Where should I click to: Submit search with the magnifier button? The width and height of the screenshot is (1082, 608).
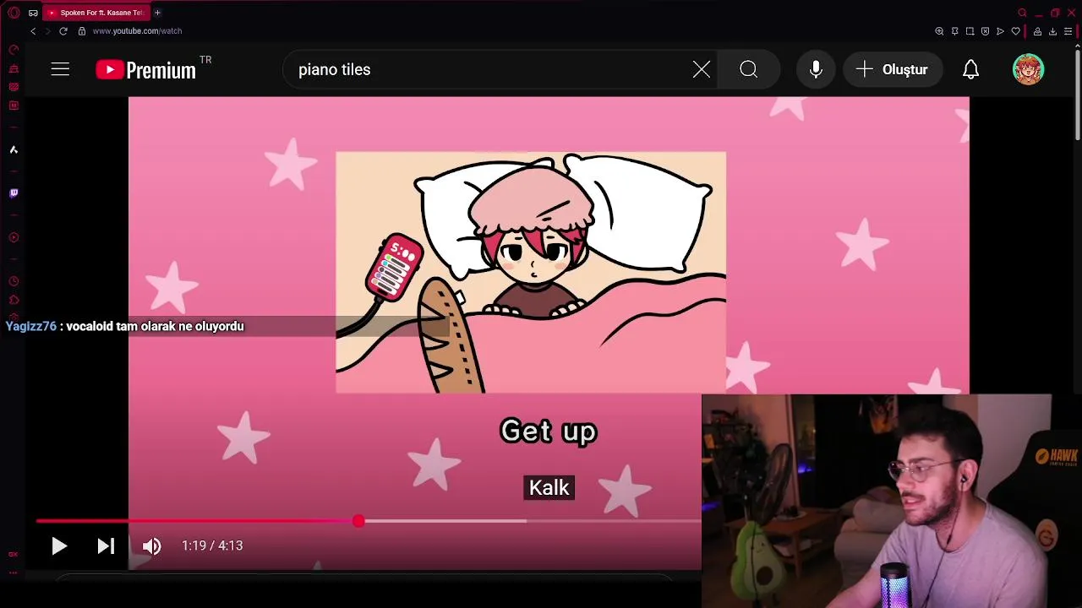(x=748, y=69)
